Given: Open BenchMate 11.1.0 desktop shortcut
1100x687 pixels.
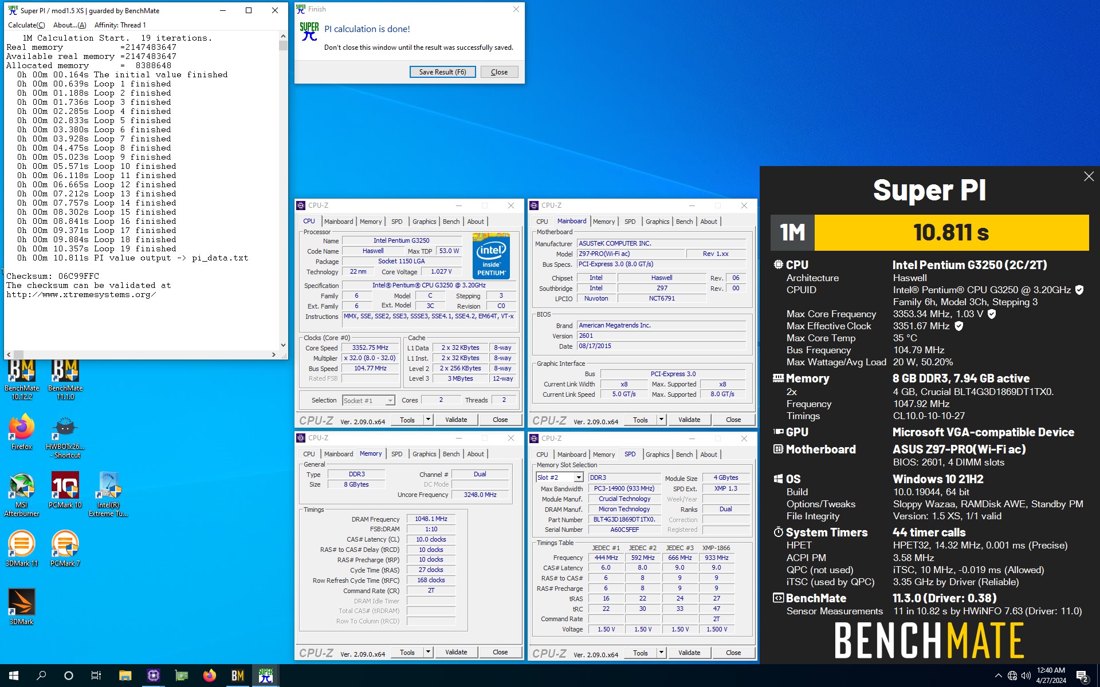Looking at the screenshot, I should pyautogui.click(x=65, y=379).
